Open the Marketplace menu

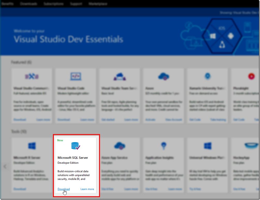[98, 4]
